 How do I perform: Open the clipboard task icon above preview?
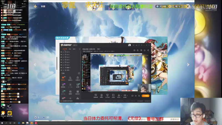click(x=134, y=50)
